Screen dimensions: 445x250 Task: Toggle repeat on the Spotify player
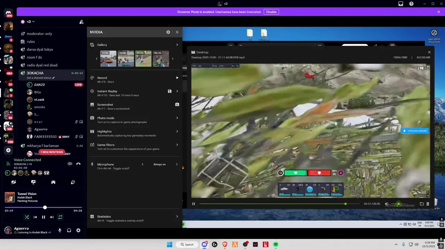(60, 217)
